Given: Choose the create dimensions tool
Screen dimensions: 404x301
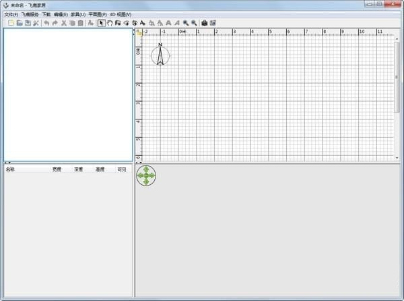Looking at the screenshot, I should point(135,23).
